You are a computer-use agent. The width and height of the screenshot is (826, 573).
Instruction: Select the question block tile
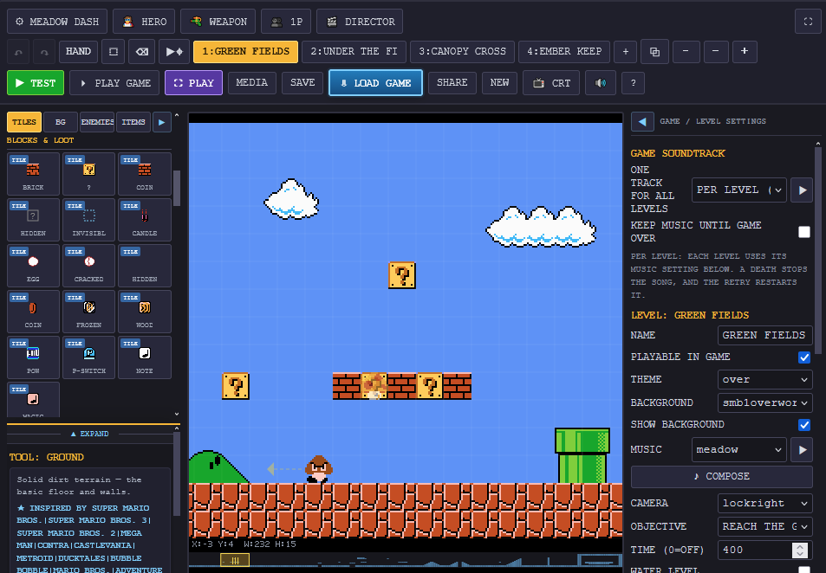pos(89,174)
